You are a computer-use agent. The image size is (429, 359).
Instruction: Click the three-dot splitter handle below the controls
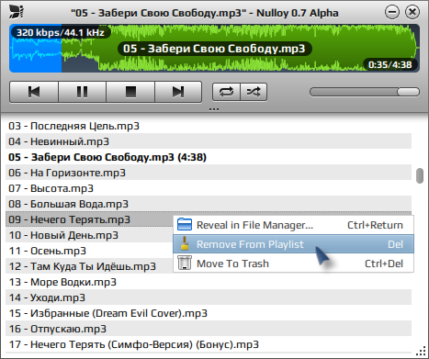pos(214,109)
